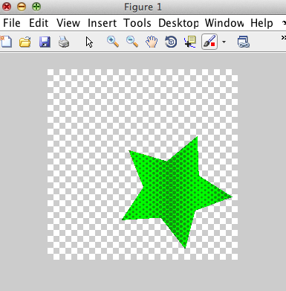Click the menu bar dock arrow
The width and height of the screenshot is (286, 291).
284,23
